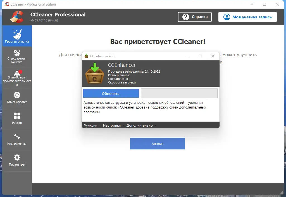The image size is (286, 197).
Task: Open the Настройки menu in CCEnhancer
Action: [x=113, y=125]
